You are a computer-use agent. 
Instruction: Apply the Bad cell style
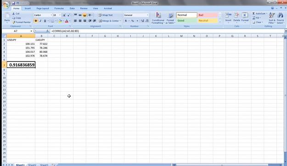pyautogui.click(x=208, y=15)
